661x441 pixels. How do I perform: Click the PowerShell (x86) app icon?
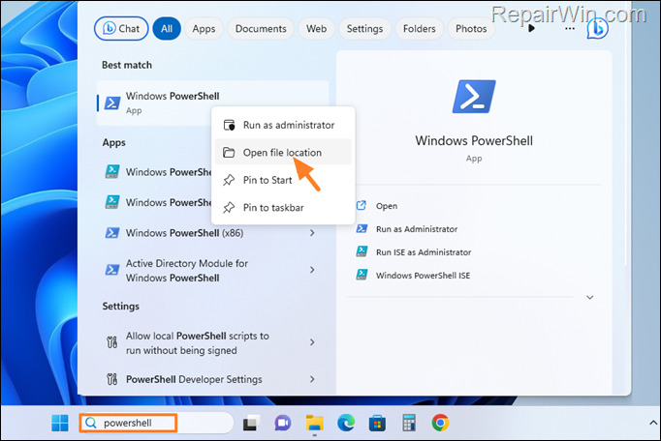click(x=111, y=233)
